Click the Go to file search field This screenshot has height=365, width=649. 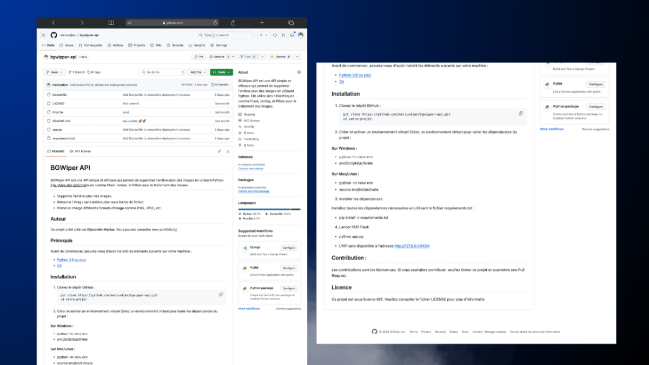pyautogui.click(x=162, y=72)
